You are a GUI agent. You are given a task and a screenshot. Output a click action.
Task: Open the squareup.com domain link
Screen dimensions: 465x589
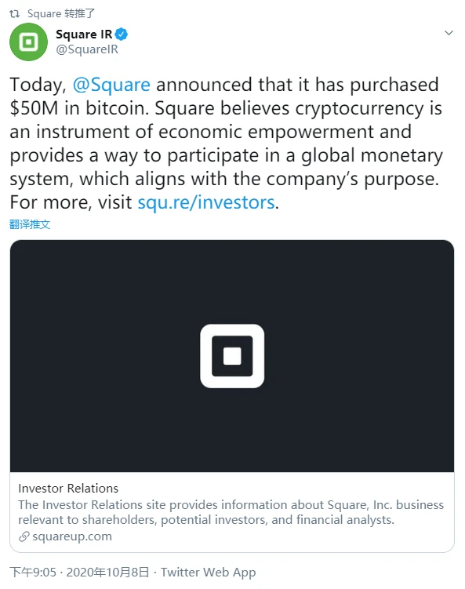72,536
